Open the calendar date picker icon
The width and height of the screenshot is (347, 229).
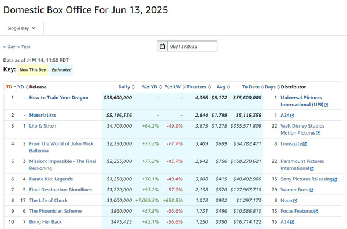(162, 46)
